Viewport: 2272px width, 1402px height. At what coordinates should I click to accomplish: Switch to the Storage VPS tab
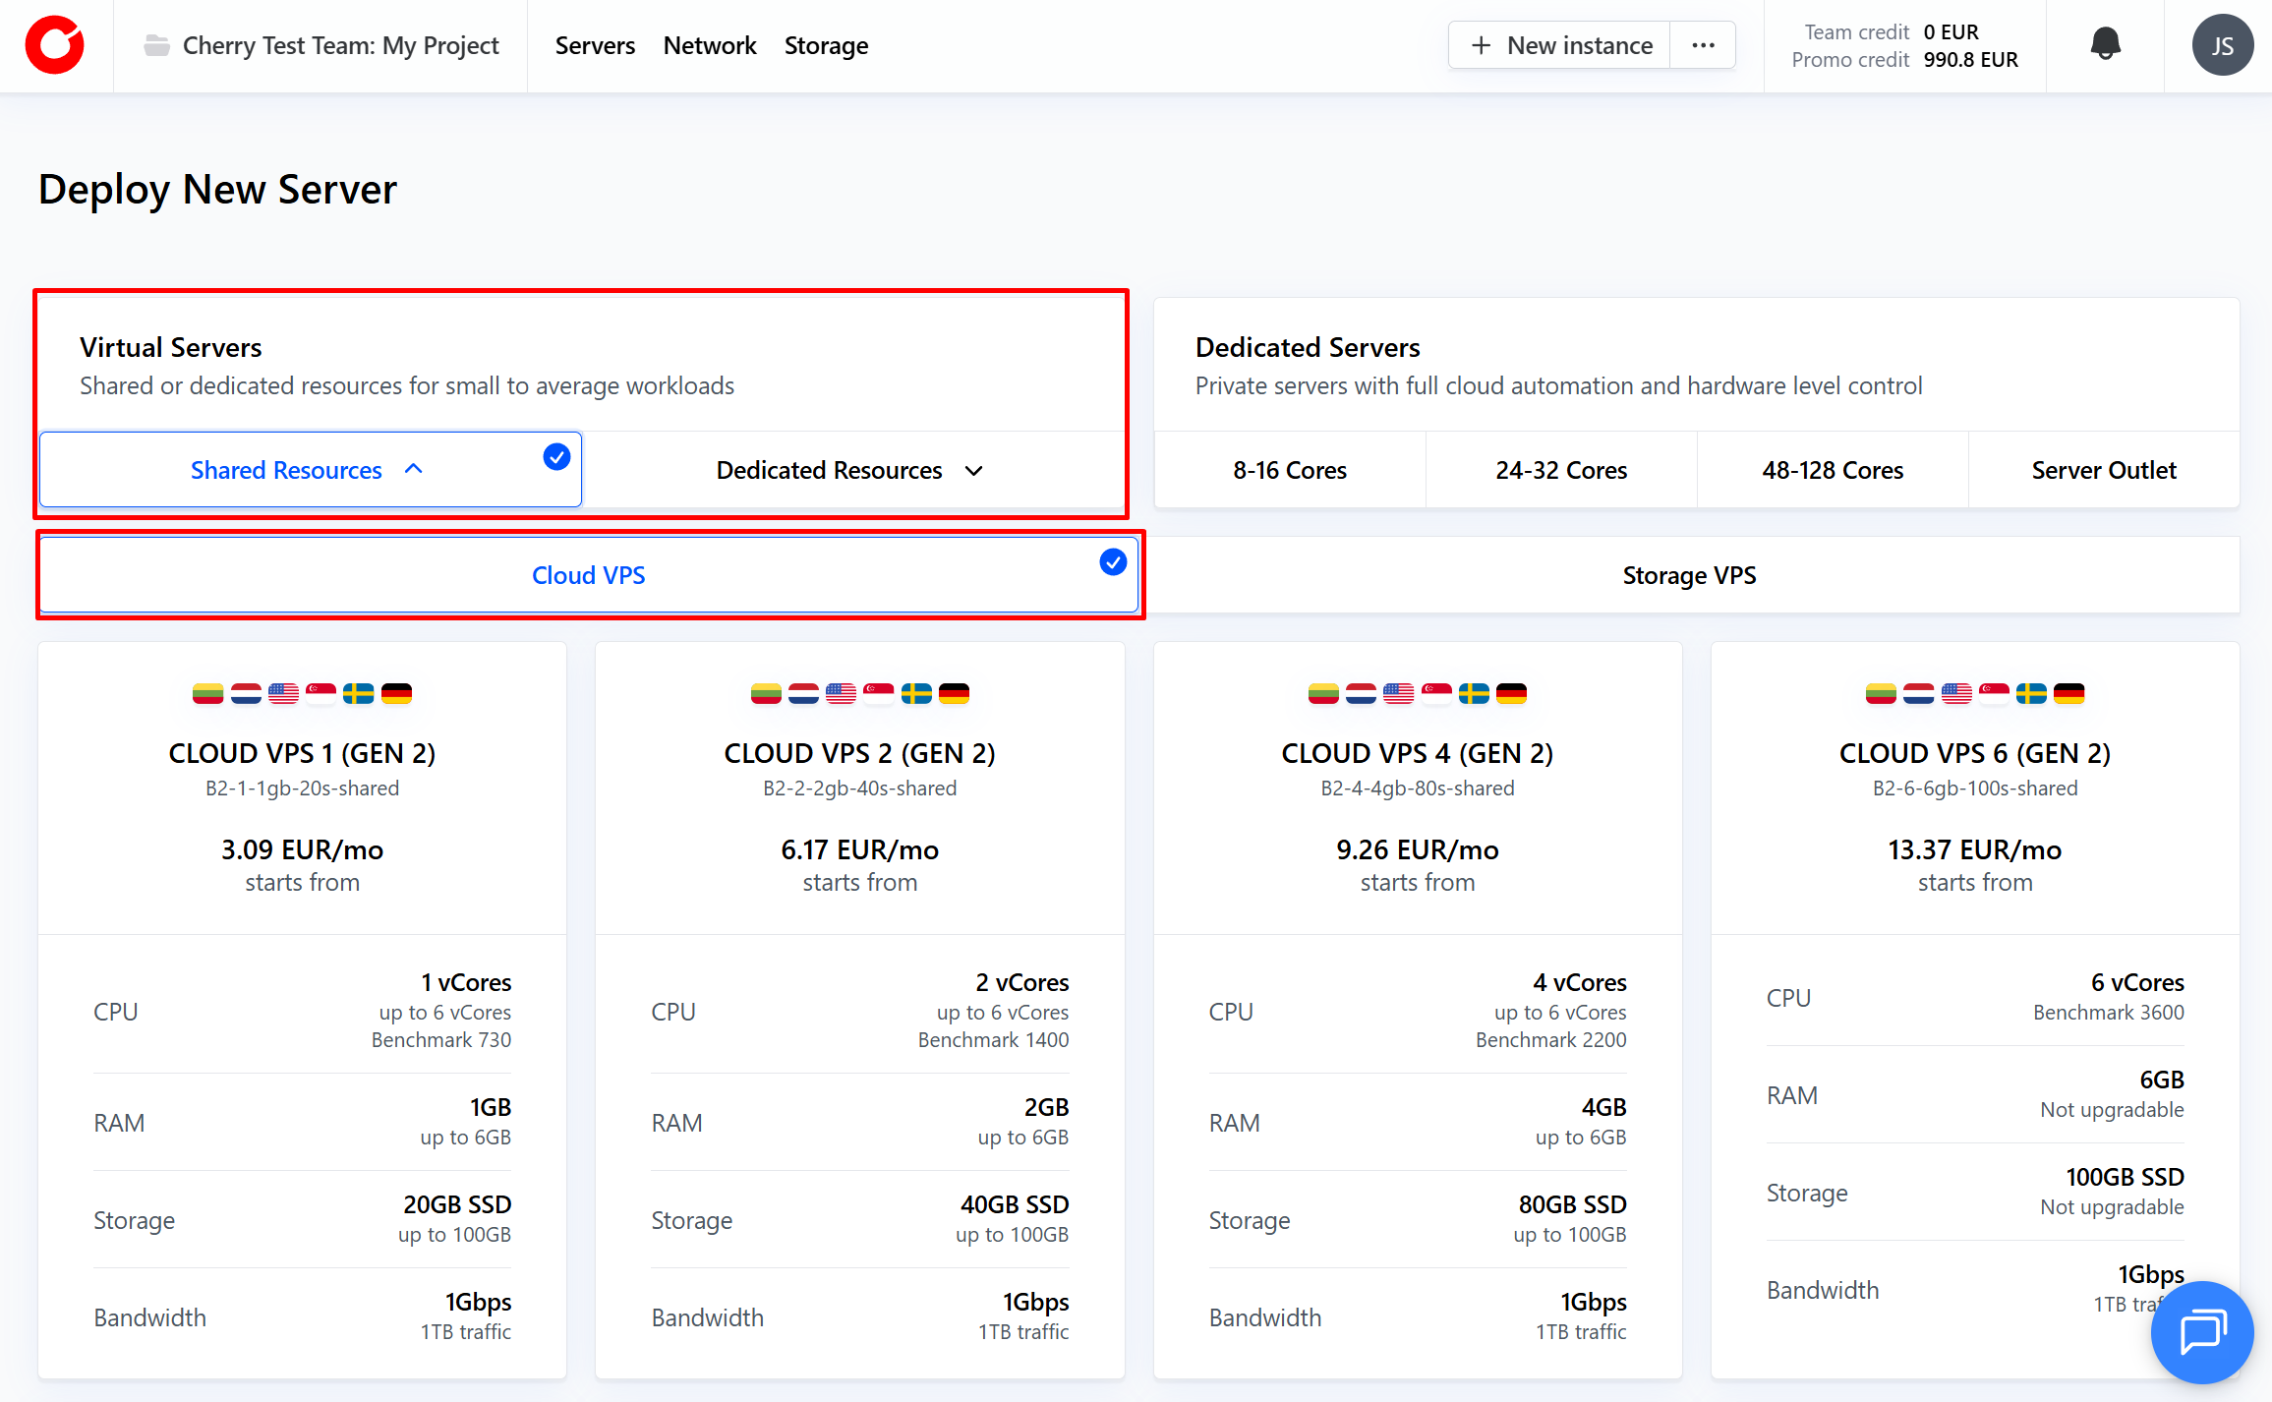[x=1689, y=575]
